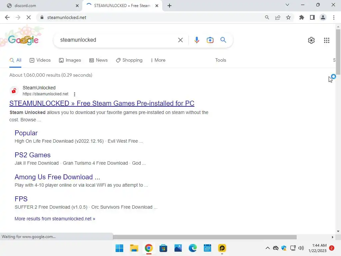Open the Tools search options
The image size is (341, 256).
point(220,60)
